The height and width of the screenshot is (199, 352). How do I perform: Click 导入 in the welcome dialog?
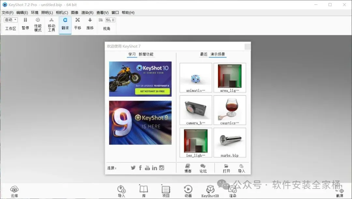point(241,168)
